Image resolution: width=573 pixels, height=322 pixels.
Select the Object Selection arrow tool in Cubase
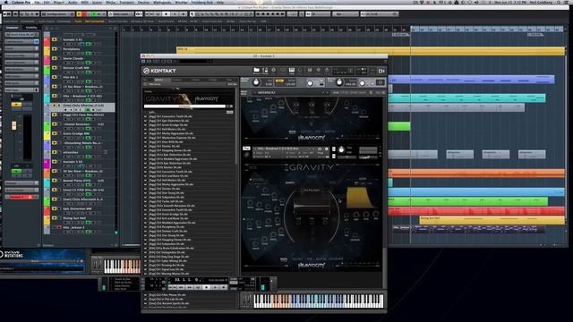pos(192,14)
